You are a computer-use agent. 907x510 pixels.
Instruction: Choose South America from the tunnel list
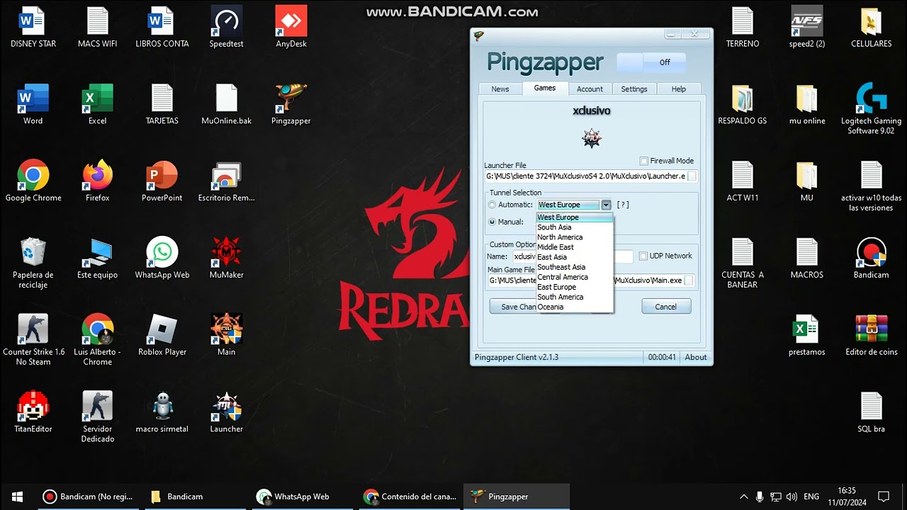click(x=575, y=297)
